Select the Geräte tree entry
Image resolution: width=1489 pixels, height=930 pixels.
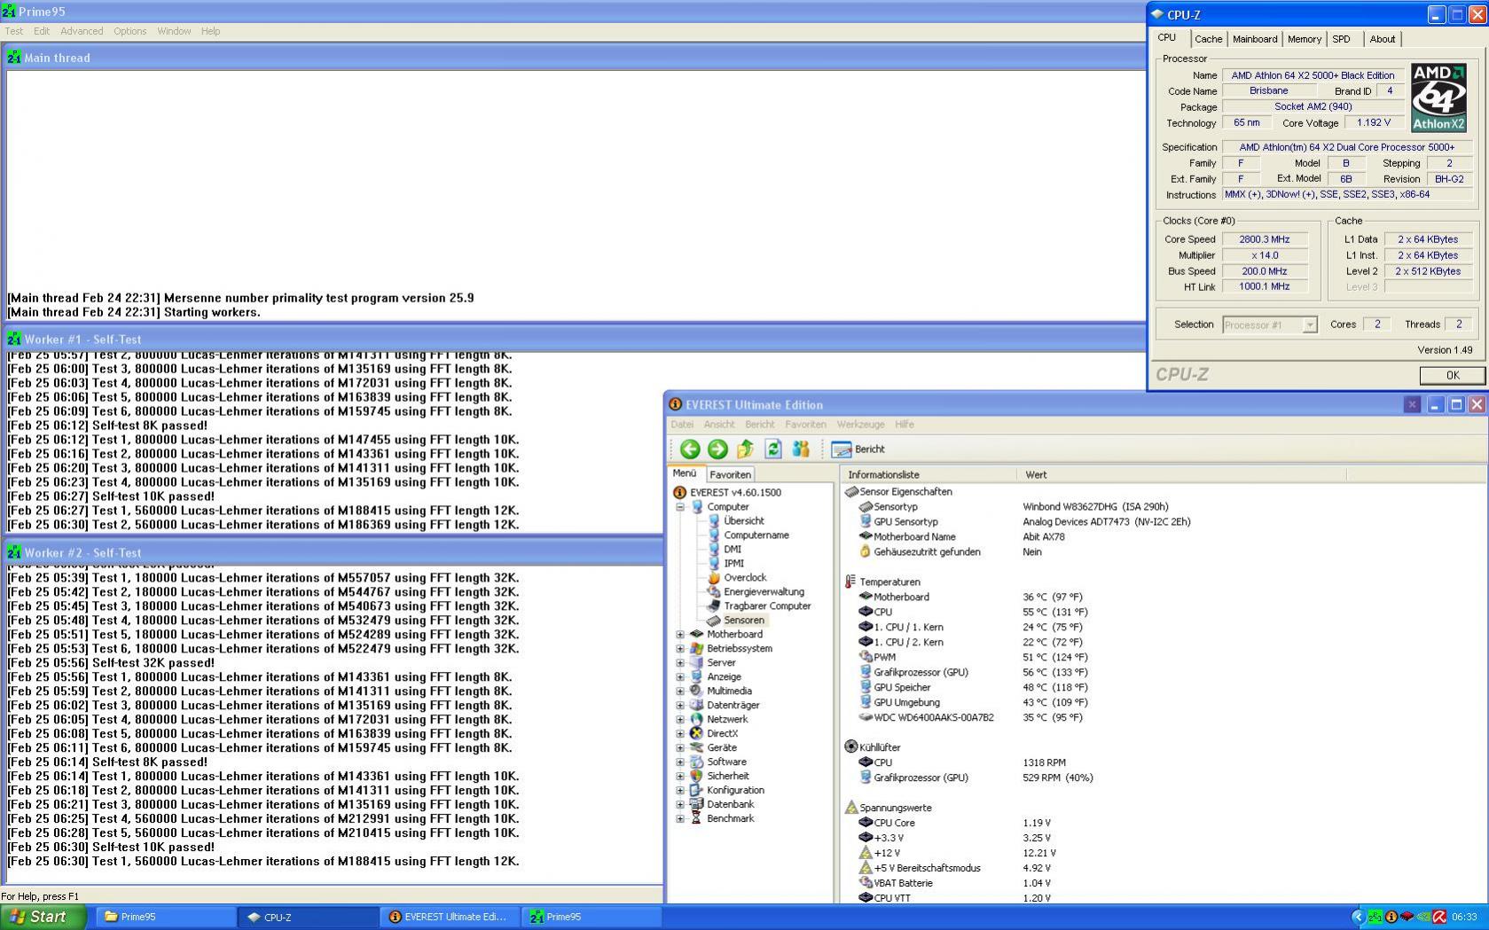coord(721,748)
